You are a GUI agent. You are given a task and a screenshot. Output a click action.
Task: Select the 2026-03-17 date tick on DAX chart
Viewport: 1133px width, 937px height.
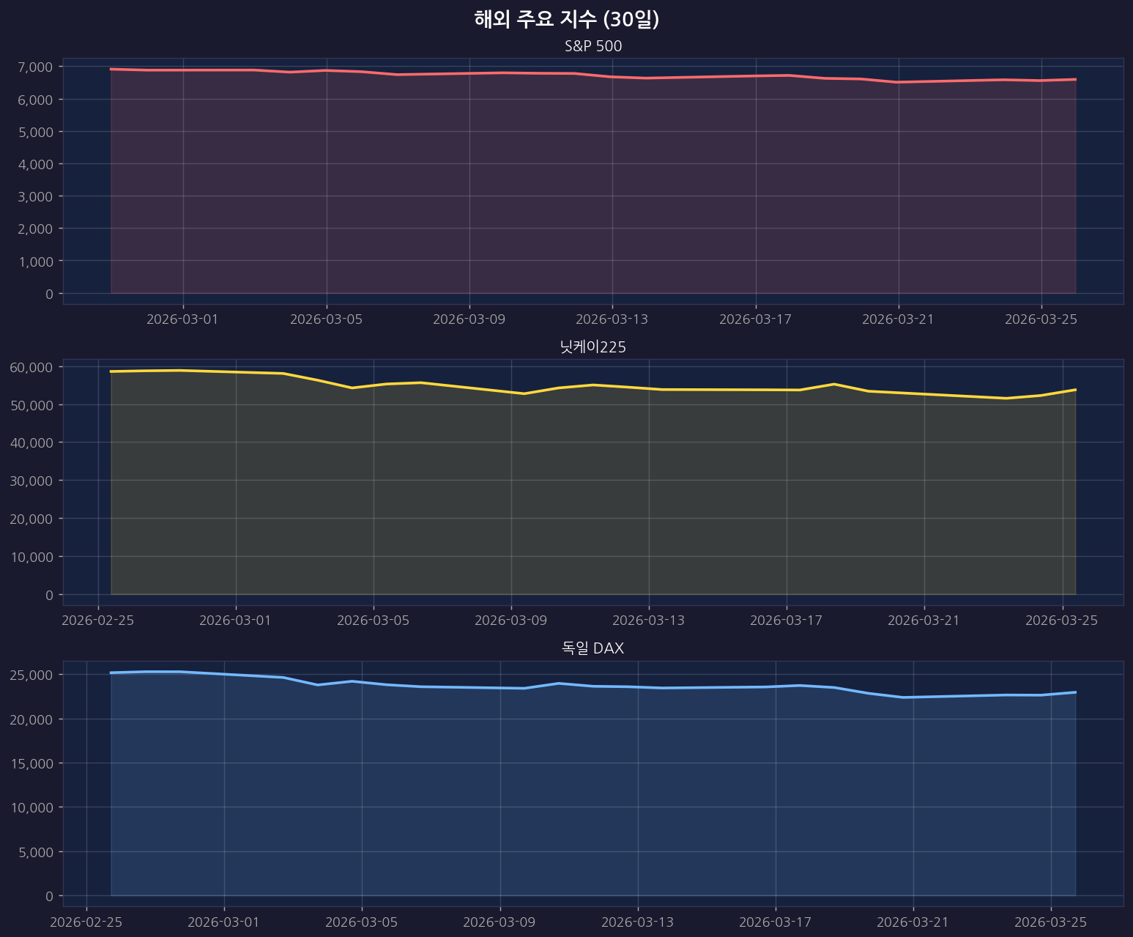coord(776,922)
